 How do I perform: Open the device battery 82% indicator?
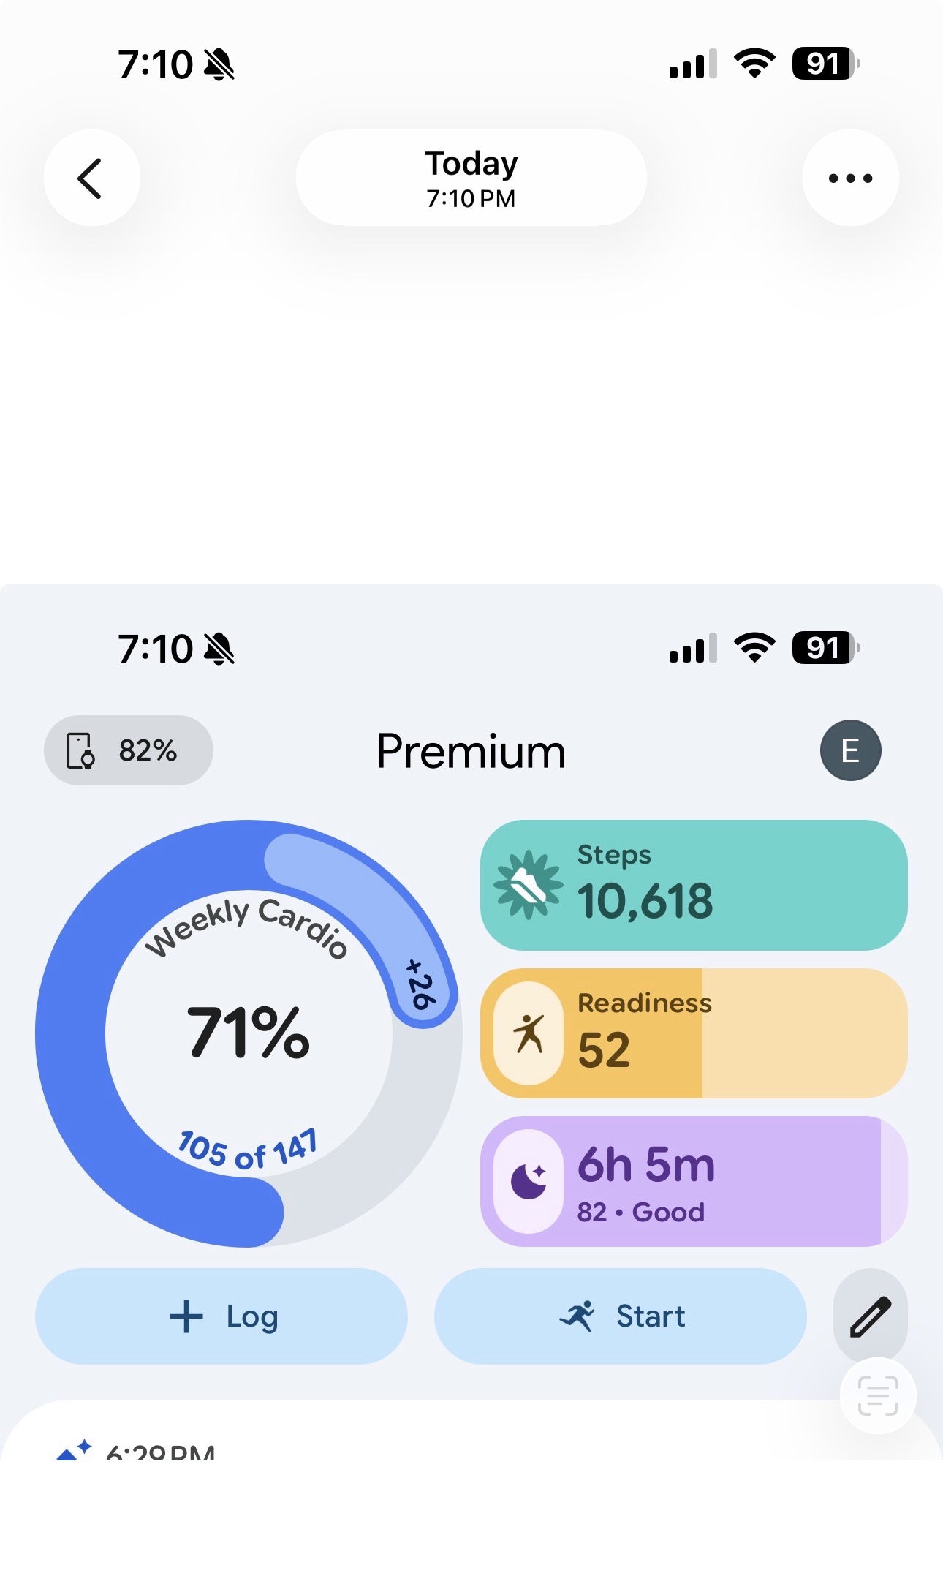click(x=128, y=750)
